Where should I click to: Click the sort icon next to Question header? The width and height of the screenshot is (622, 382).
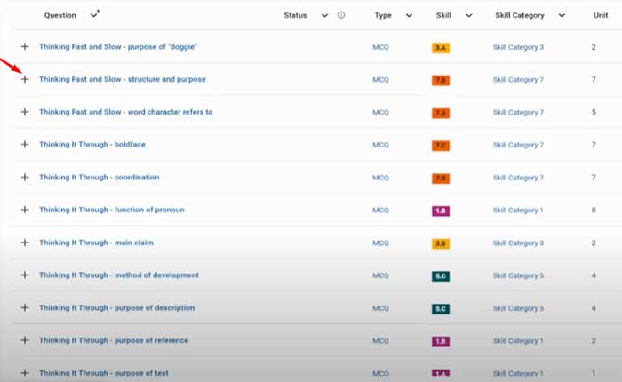click(95, 14)
